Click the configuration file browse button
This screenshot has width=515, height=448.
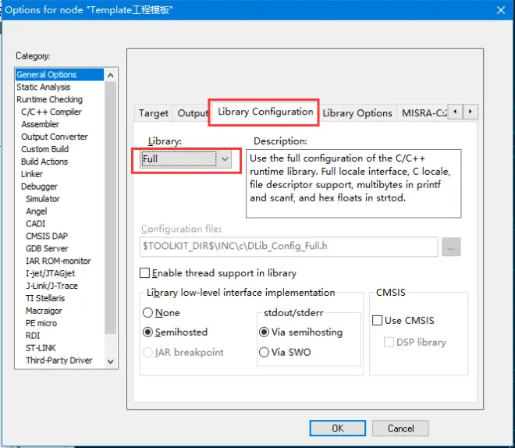451,247
